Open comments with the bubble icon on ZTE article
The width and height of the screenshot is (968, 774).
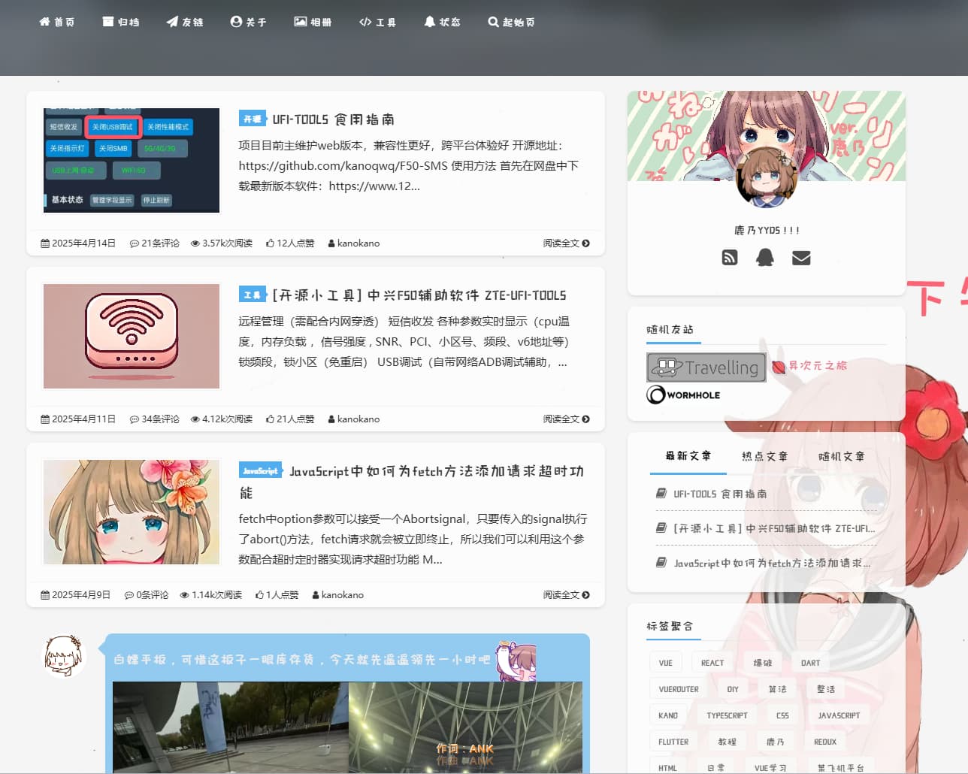point(134,419)
